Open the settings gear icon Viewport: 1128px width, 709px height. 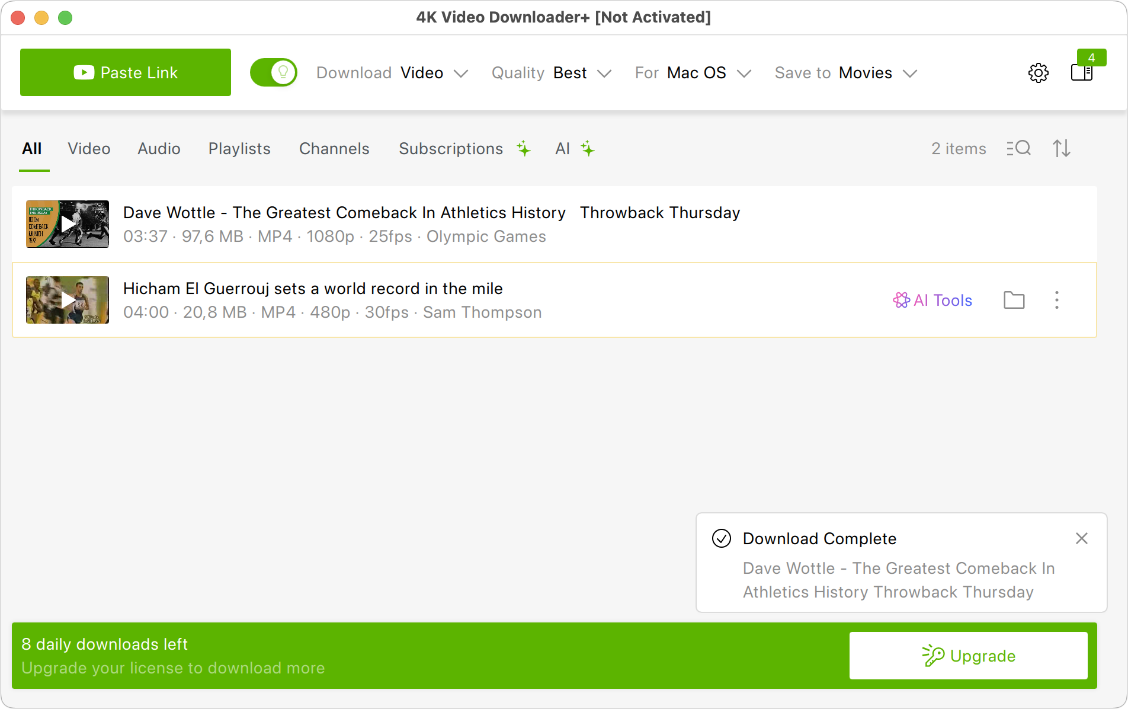[x=1038, y=73]
